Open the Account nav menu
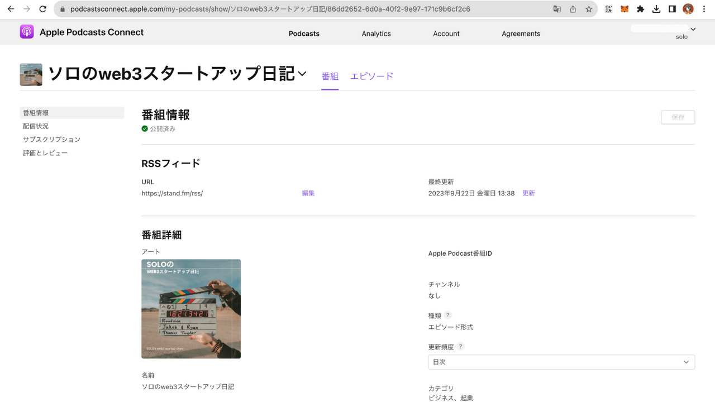The image size is (715, 402). coord(446,33)
